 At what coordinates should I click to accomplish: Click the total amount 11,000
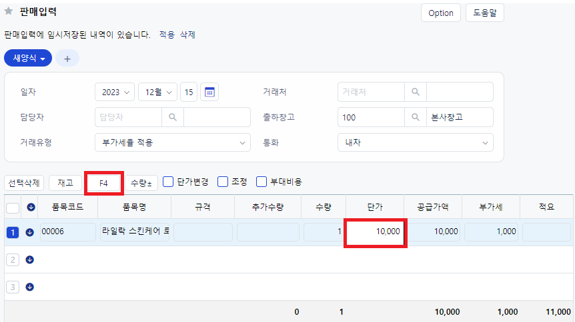(x=558, y=312)
